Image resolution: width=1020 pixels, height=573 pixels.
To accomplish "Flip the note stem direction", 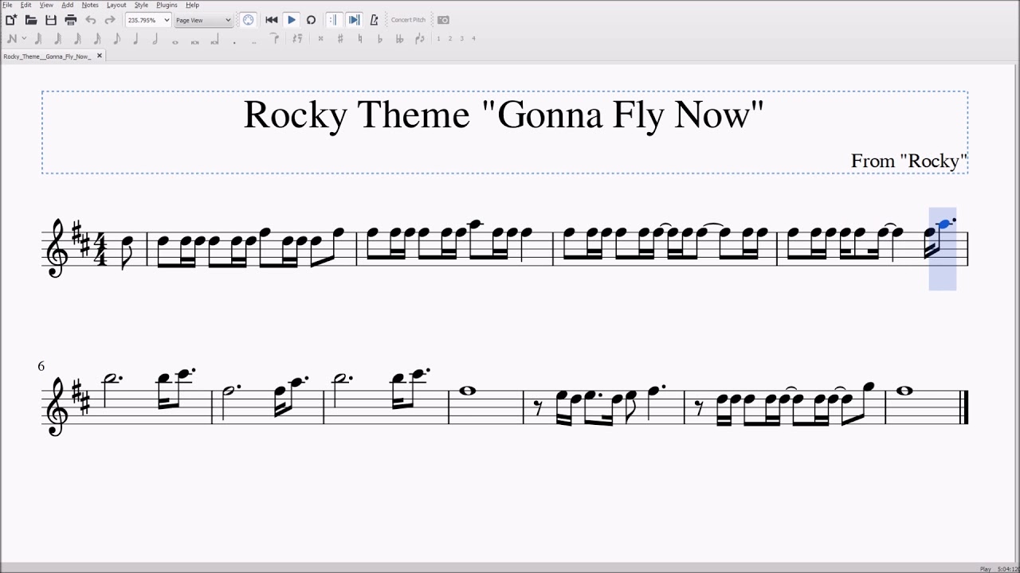I will click(x=419, y=38).
